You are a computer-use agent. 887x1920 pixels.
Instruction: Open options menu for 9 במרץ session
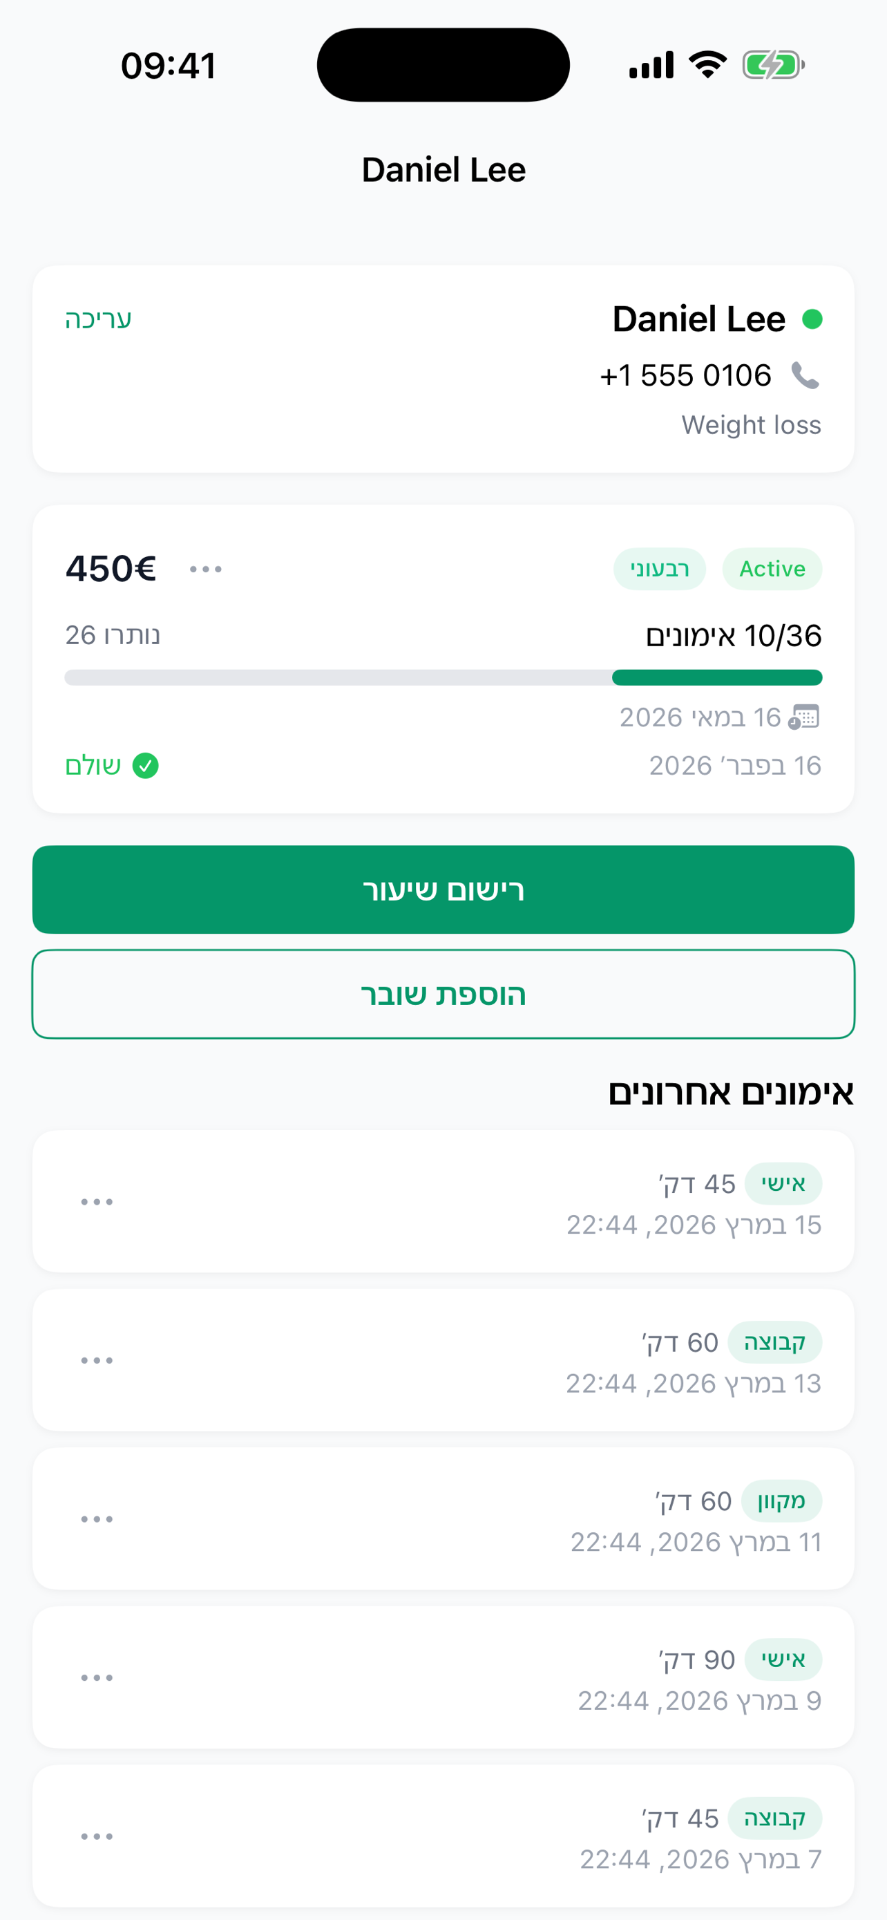click(97, 1678)
